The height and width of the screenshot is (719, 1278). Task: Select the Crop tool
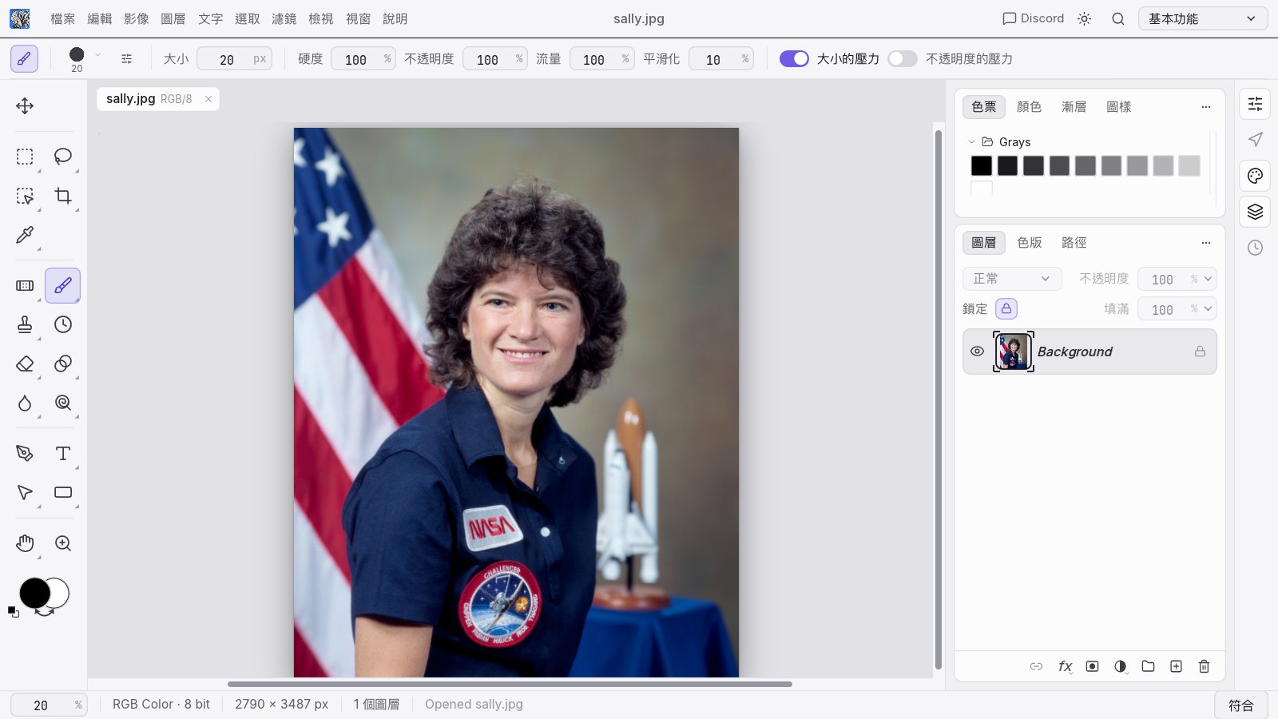[x=63, y=196]
